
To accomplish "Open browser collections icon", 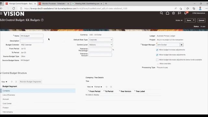I will 194,8.
